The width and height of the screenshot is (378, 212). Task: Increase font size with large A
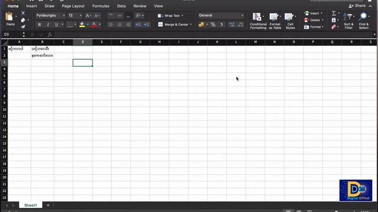point(88,16)
